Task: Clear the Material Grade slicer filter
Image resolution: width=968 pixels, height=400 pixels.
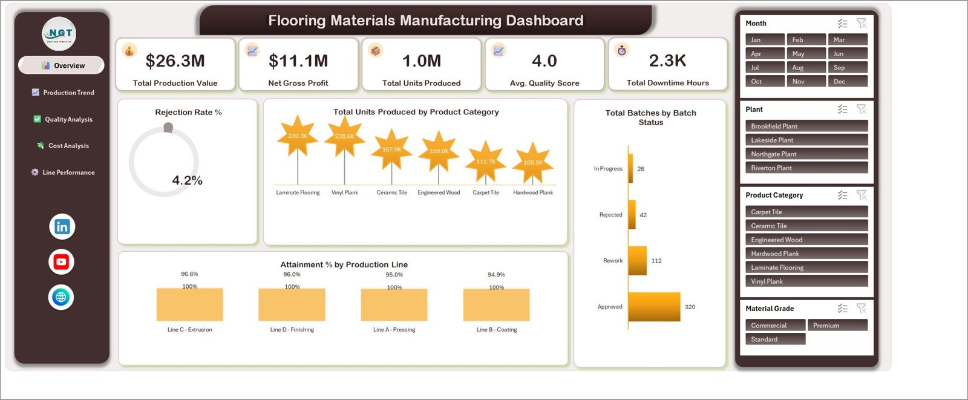Action: (x=862, y=309)
